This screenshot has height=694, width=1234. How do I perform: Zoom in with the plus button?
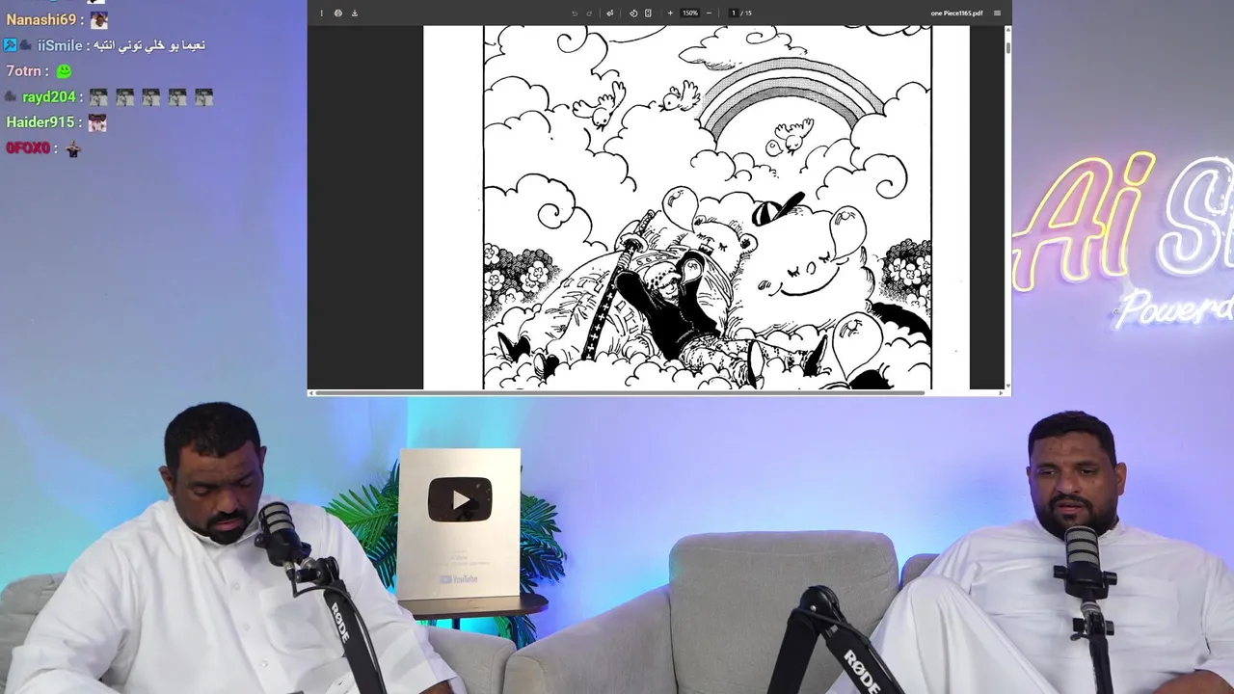[670, 13]
